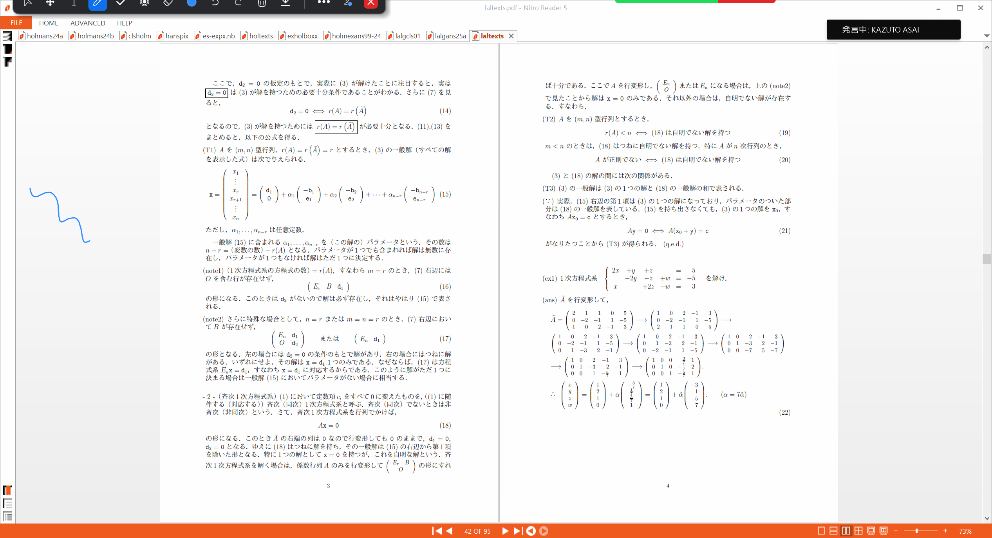
Task: Select the arrow pointer annotation tool
Action: coord(27,3)
